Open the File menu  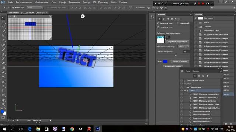[11, 3]
